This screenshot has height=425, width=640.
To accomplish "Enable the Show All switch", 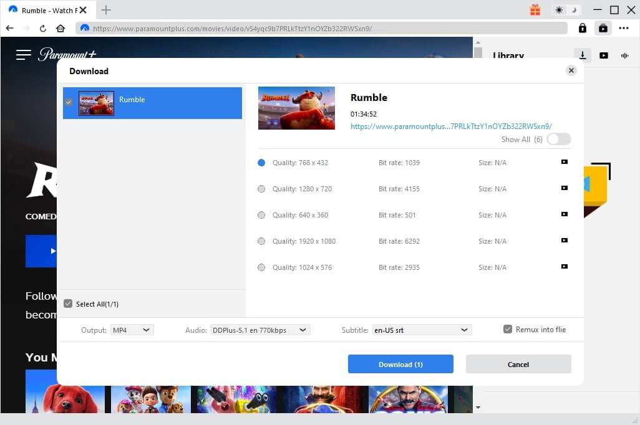I will pyautogui.click(x=558, y=139).
